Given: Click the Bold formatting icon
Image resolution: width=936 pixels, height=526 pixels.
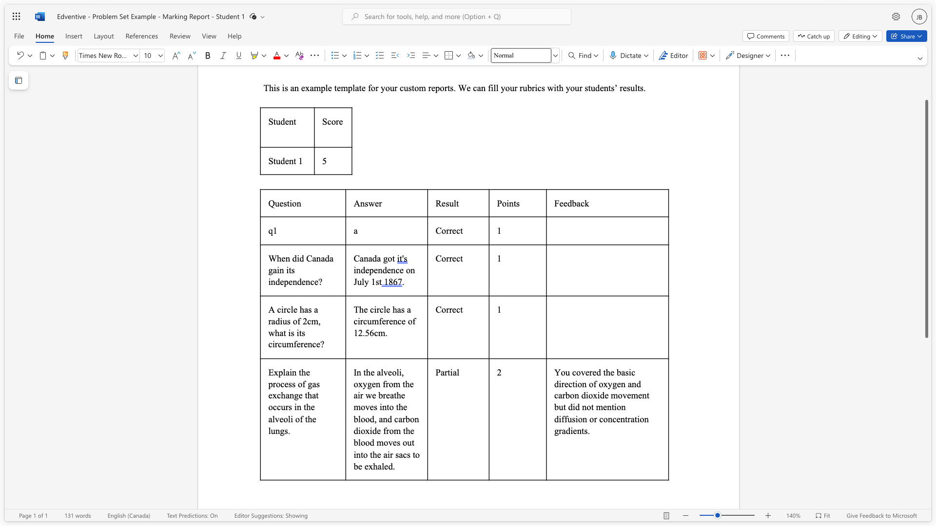Looking at the screenshot, I should 207,55.
